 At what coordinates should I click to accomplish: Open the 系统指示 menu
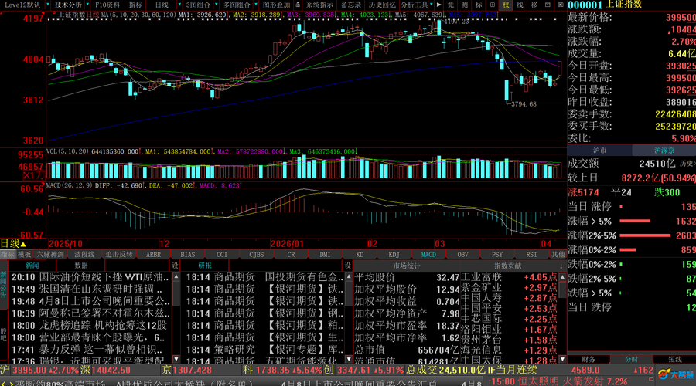point(319,5)
